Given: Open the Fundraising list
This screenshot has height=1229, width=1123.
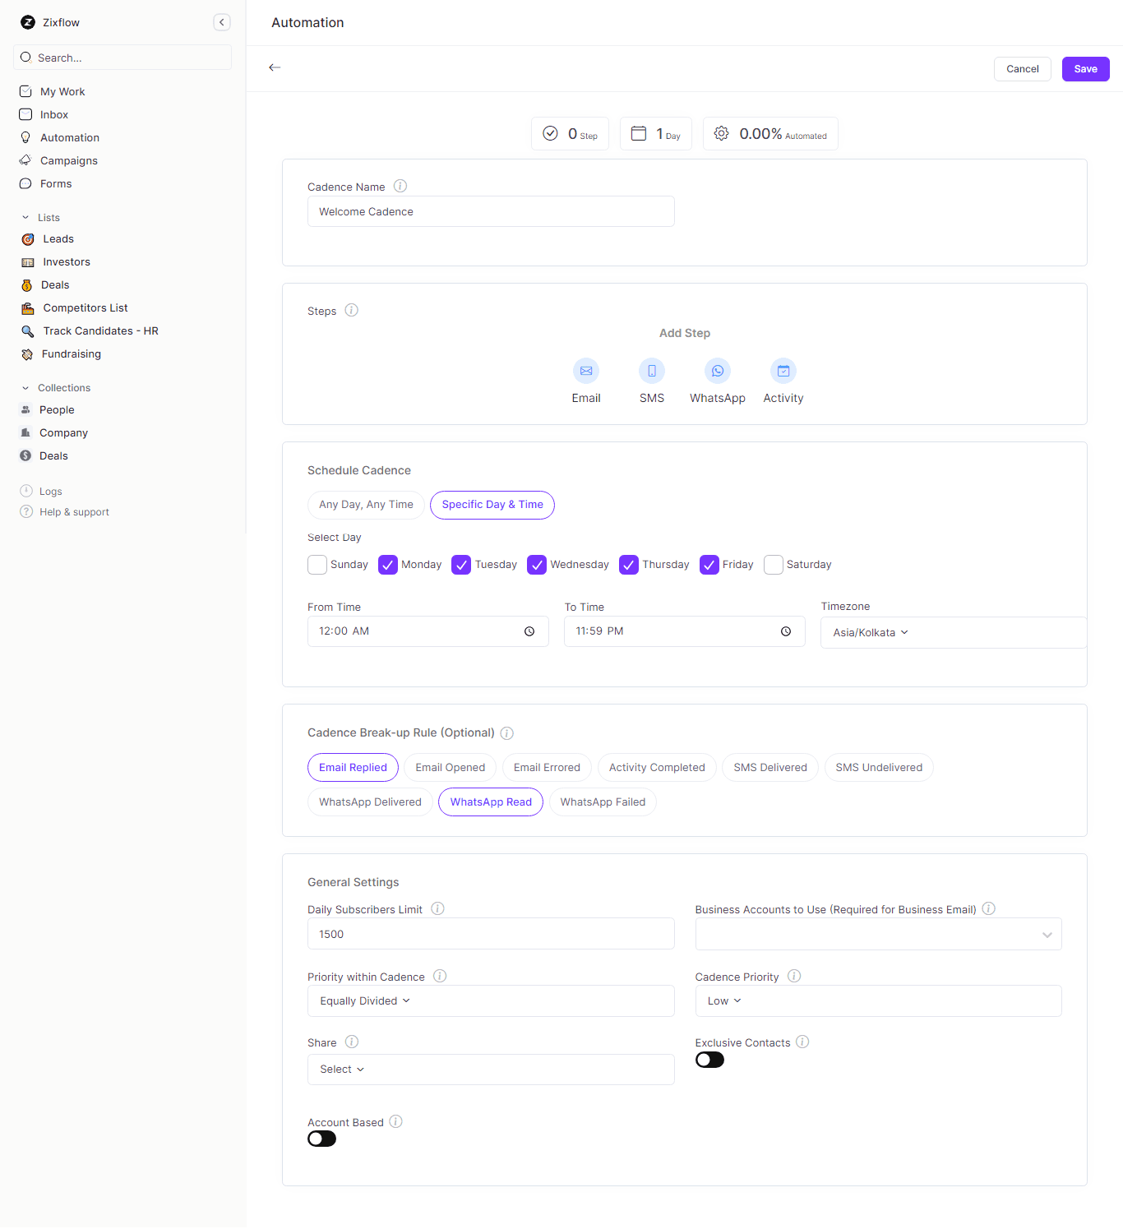Looking at the screenshot, I should [71, 353].
